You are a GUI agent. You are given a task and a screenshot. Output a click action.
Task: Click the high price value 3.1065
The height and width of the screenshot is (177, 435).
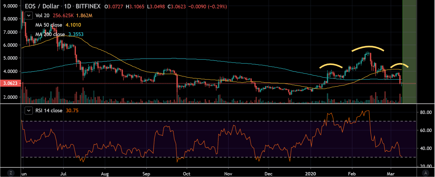[137, 7]
